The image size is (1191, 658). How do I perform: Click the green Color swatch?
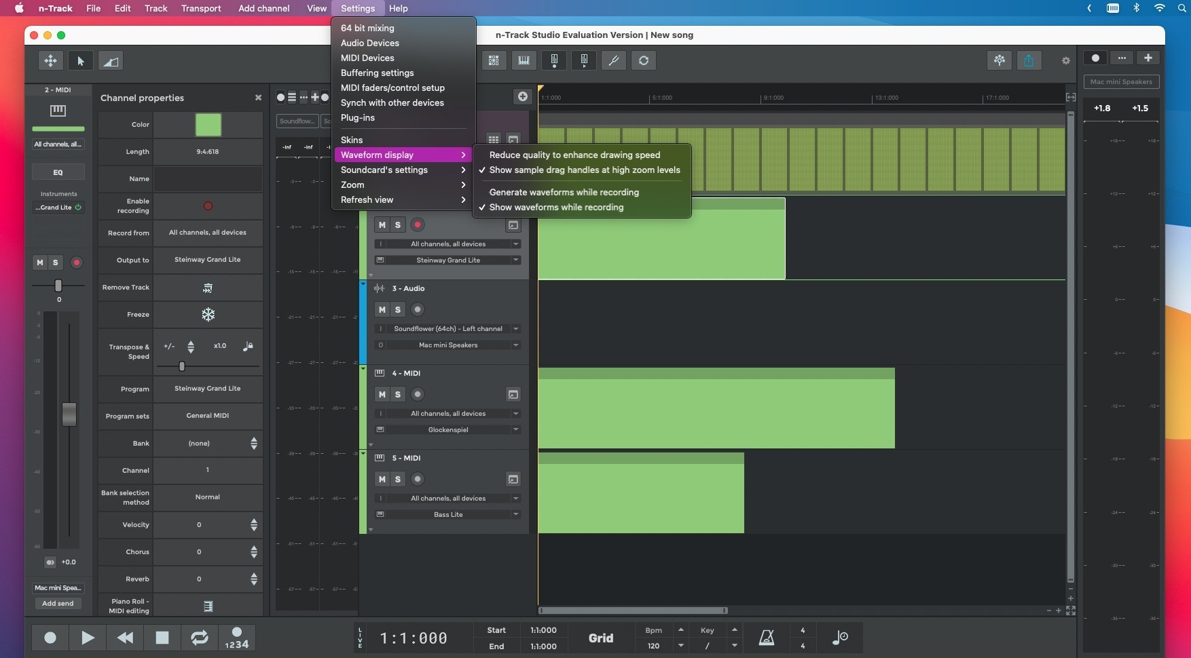click(x=208, y=125)
